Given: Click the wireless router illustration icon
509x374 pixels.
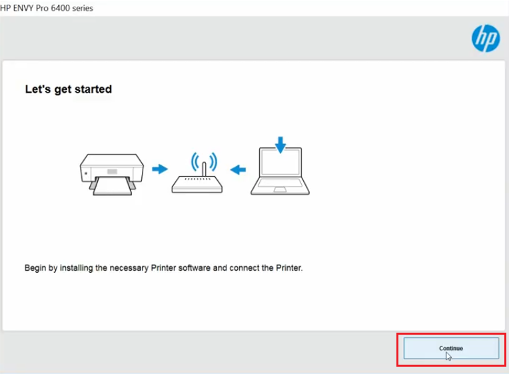Looking at the screenshot, I should tap(197, 173).
